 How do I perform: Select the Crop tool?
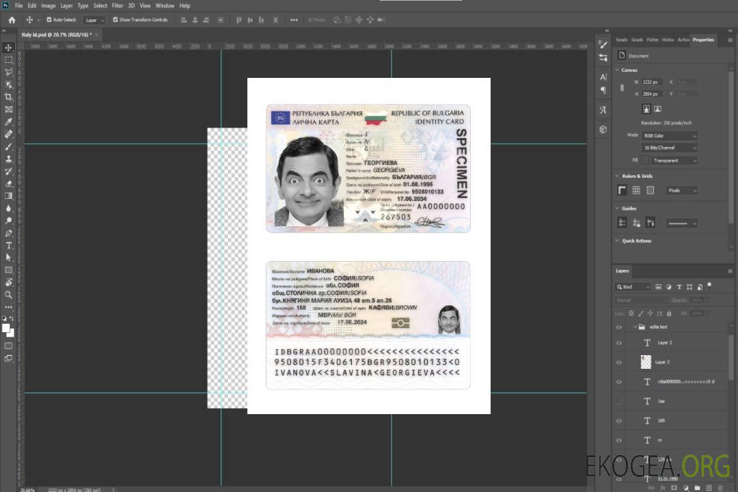point(8,97)
